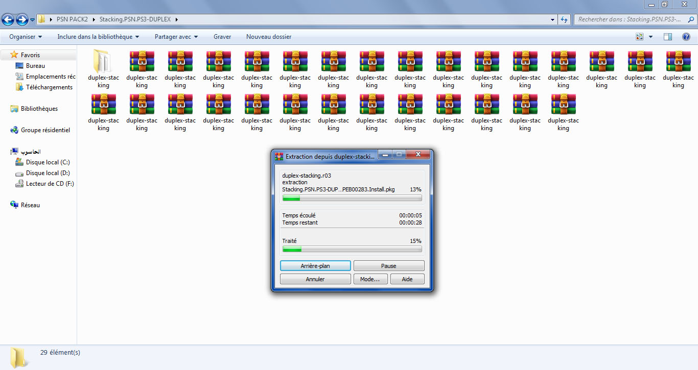This screenshot has width=698, height=370.
Task: Click the Help question mark icon
Action: [x=686, y=37]
